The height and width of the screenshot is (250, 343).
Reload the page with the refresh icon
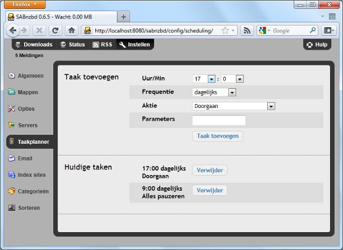pyautogui.click(x=55, y=31)
